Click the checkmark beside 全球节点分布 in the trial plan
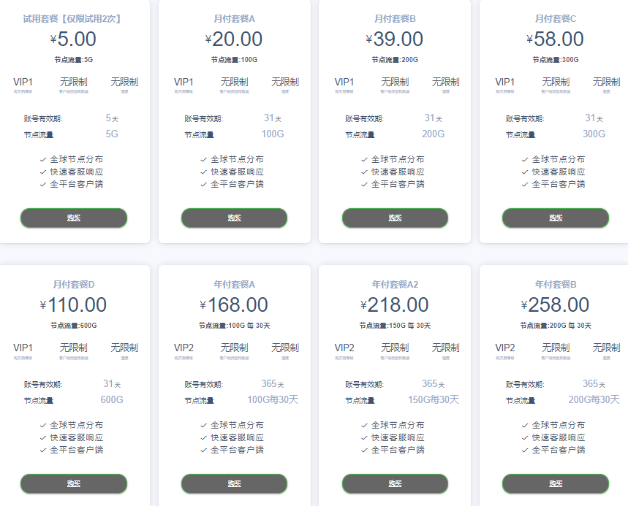This screenshot has height=506, width=628. pyautogui.click(x=43, y=159)
